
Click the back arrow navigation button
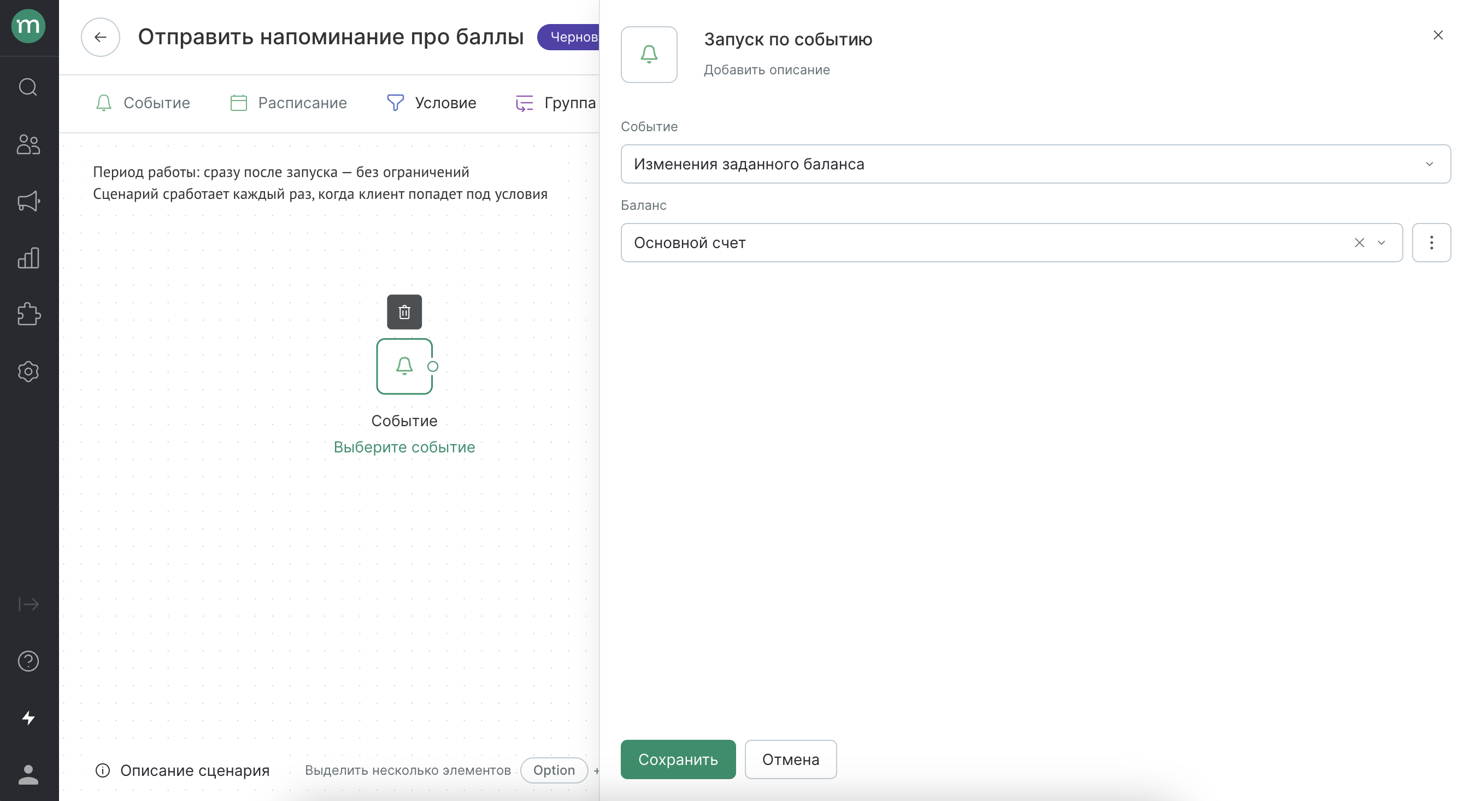tap(101, 37)
